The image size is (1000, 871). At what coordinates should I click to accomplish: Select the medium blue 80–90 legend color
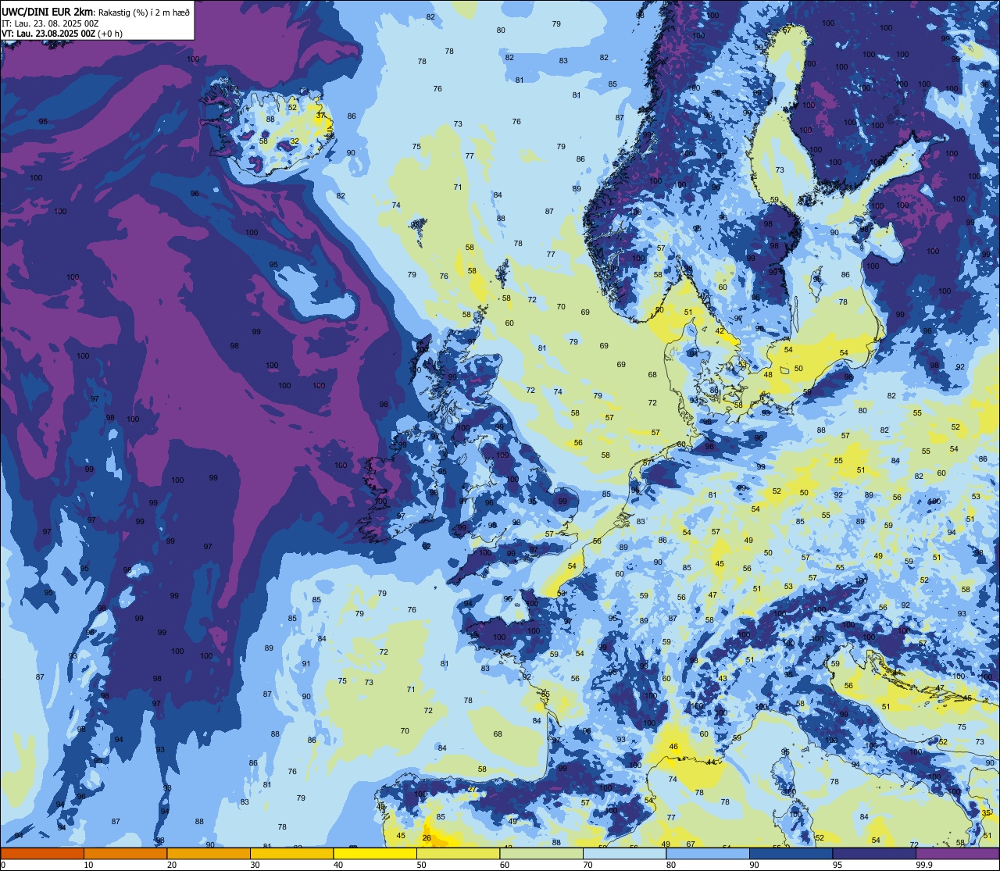click(708, 853)
